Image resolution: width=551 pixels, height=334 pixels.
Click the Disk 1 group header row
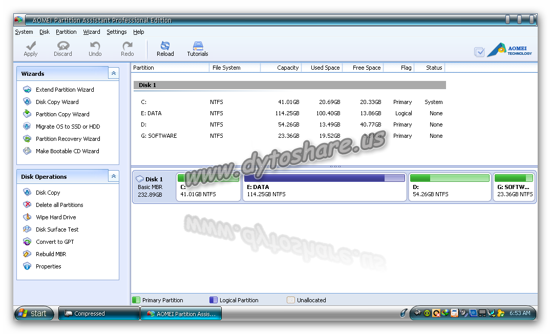(290, 85)
